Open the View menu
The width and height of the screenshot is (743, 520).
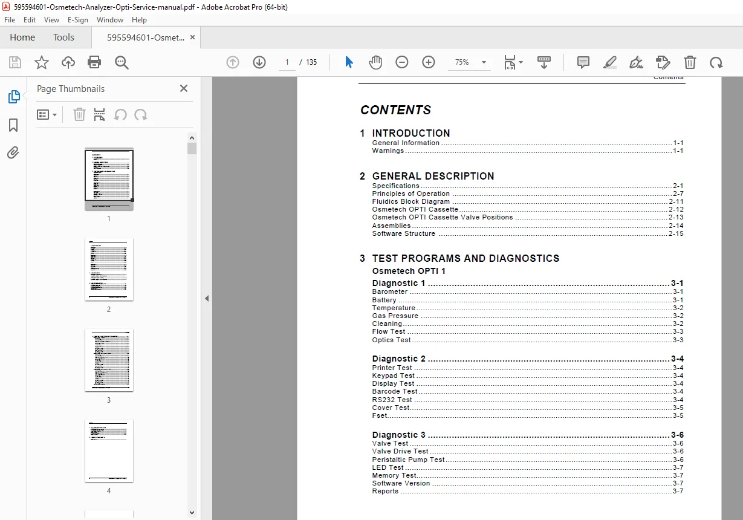coord(52,20)
